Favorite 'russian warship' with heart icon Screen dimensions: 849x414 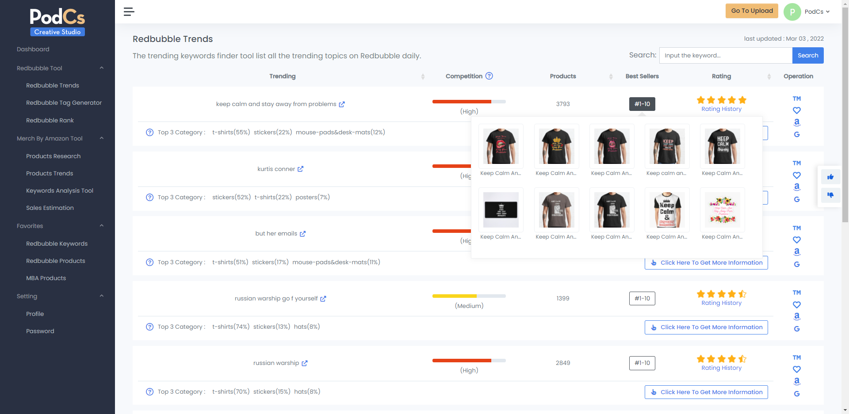[797, 369]
